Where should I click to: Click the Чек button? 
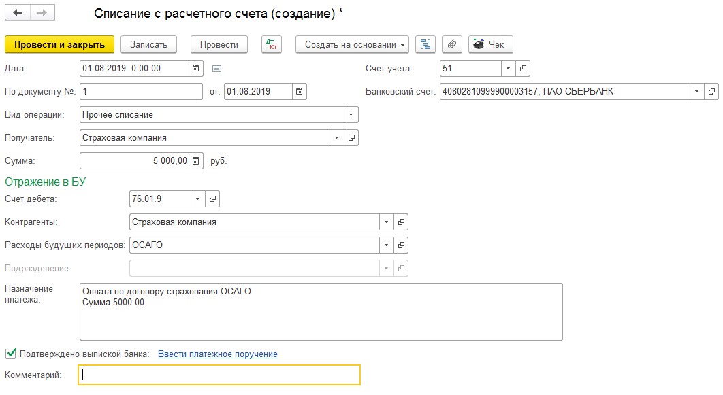(490, 44)
